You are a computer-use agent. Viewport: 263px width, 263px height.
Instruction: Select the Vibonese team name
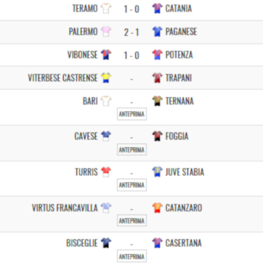pos(82,55)
